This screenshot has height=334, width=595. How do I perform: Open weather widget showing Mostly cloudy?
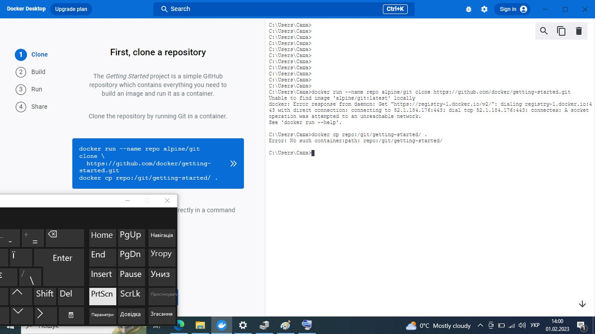tap(438, 326)
